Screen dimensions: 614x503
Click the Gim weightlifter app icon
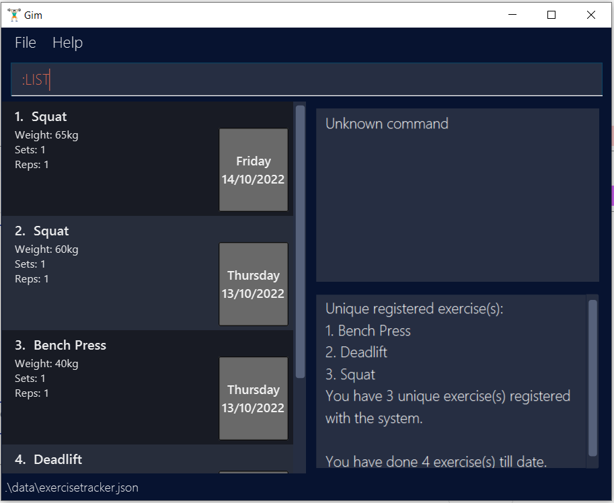[14, 15]
